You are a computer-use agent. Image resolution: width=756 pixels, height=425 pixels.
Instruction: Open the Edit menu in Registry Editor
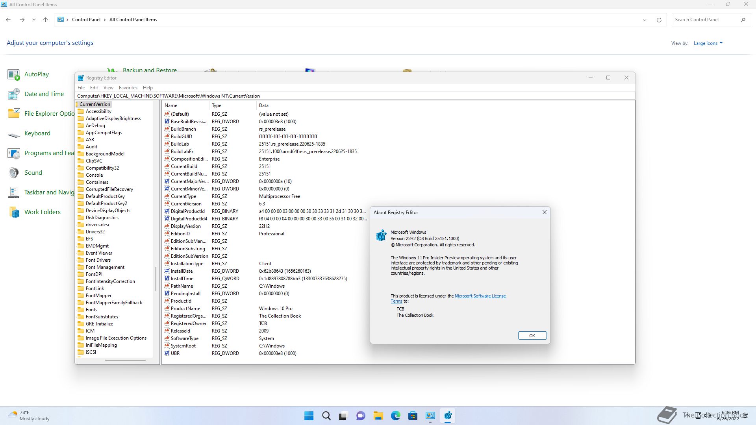point(94,88)
